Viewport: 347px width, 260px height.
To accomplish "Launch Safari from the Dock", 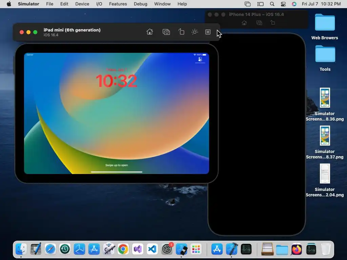I will pyautogui.click(x=50, y=249).
